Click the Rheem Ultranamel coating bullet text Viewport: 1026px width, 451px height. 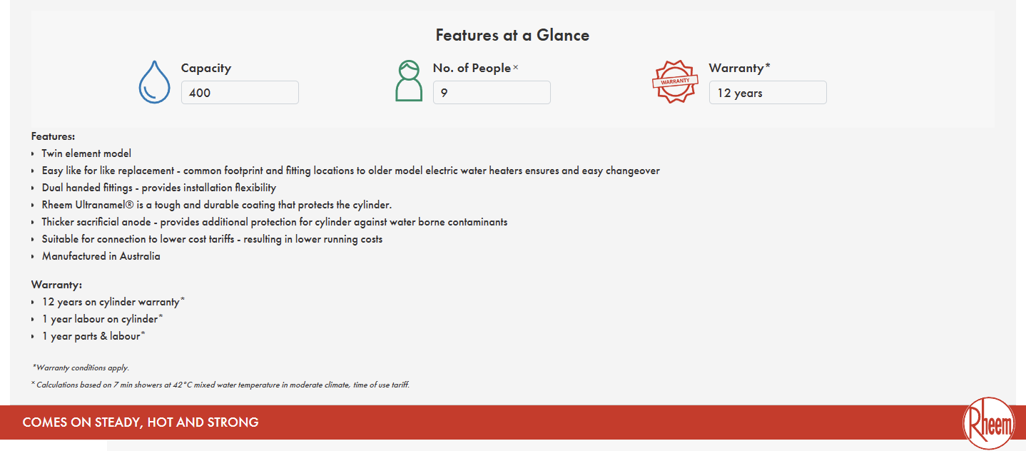click(217, 205)
